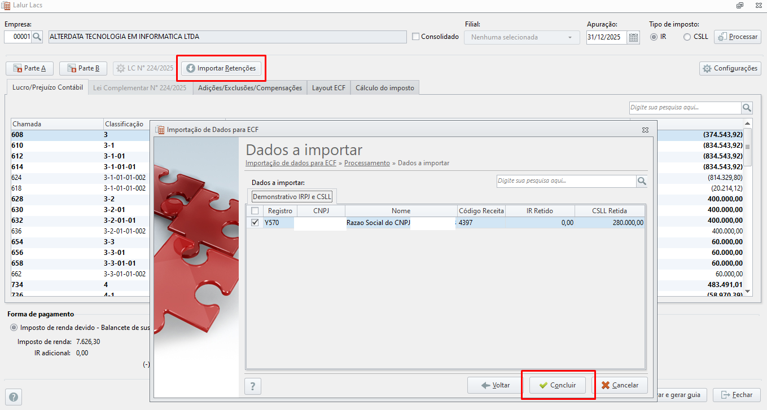Switch to the Adições/Exclusões/Compensações tab

pos(250,88)
